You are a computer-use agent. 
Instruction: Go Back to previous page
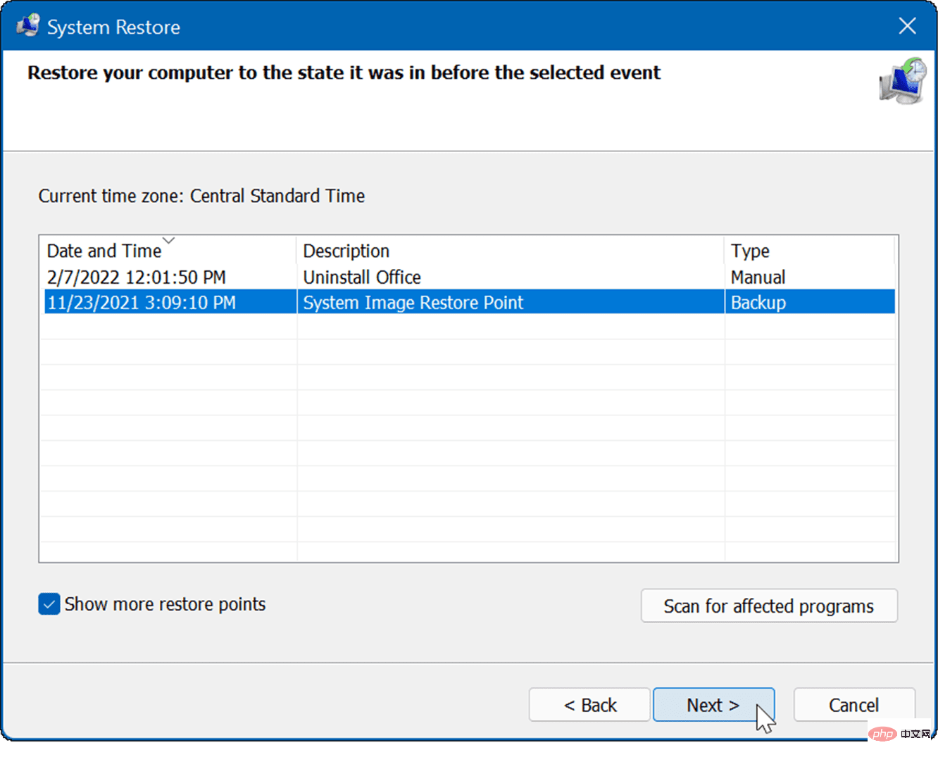coord(589,705)
